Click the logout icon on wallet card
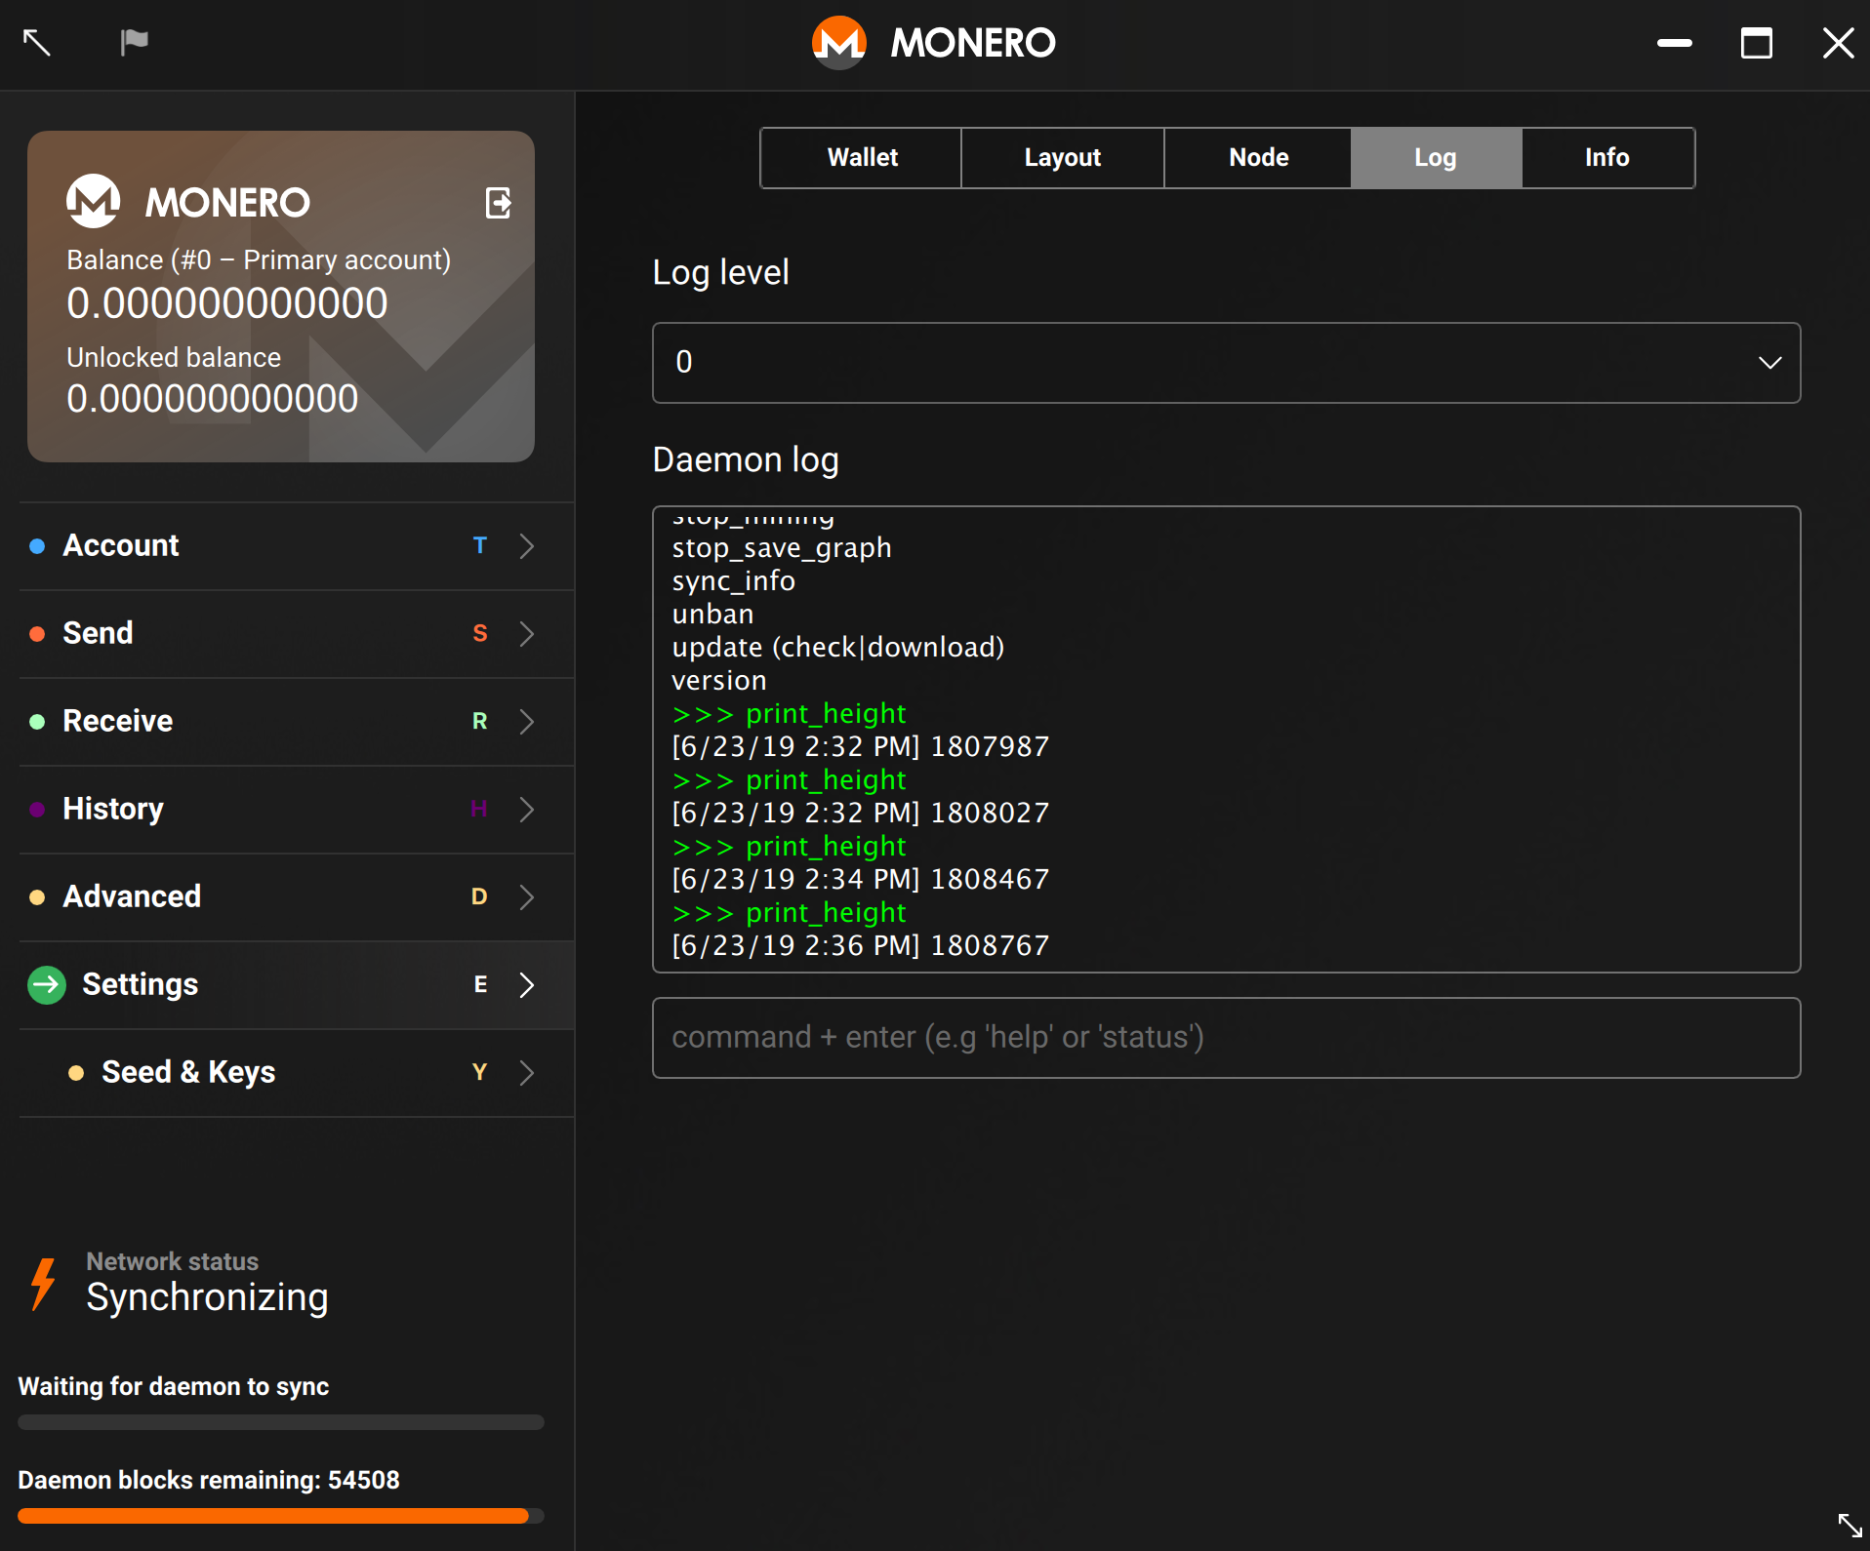Image resolution: width=1870 pixels, height=1551 pixels. point(499,203)
